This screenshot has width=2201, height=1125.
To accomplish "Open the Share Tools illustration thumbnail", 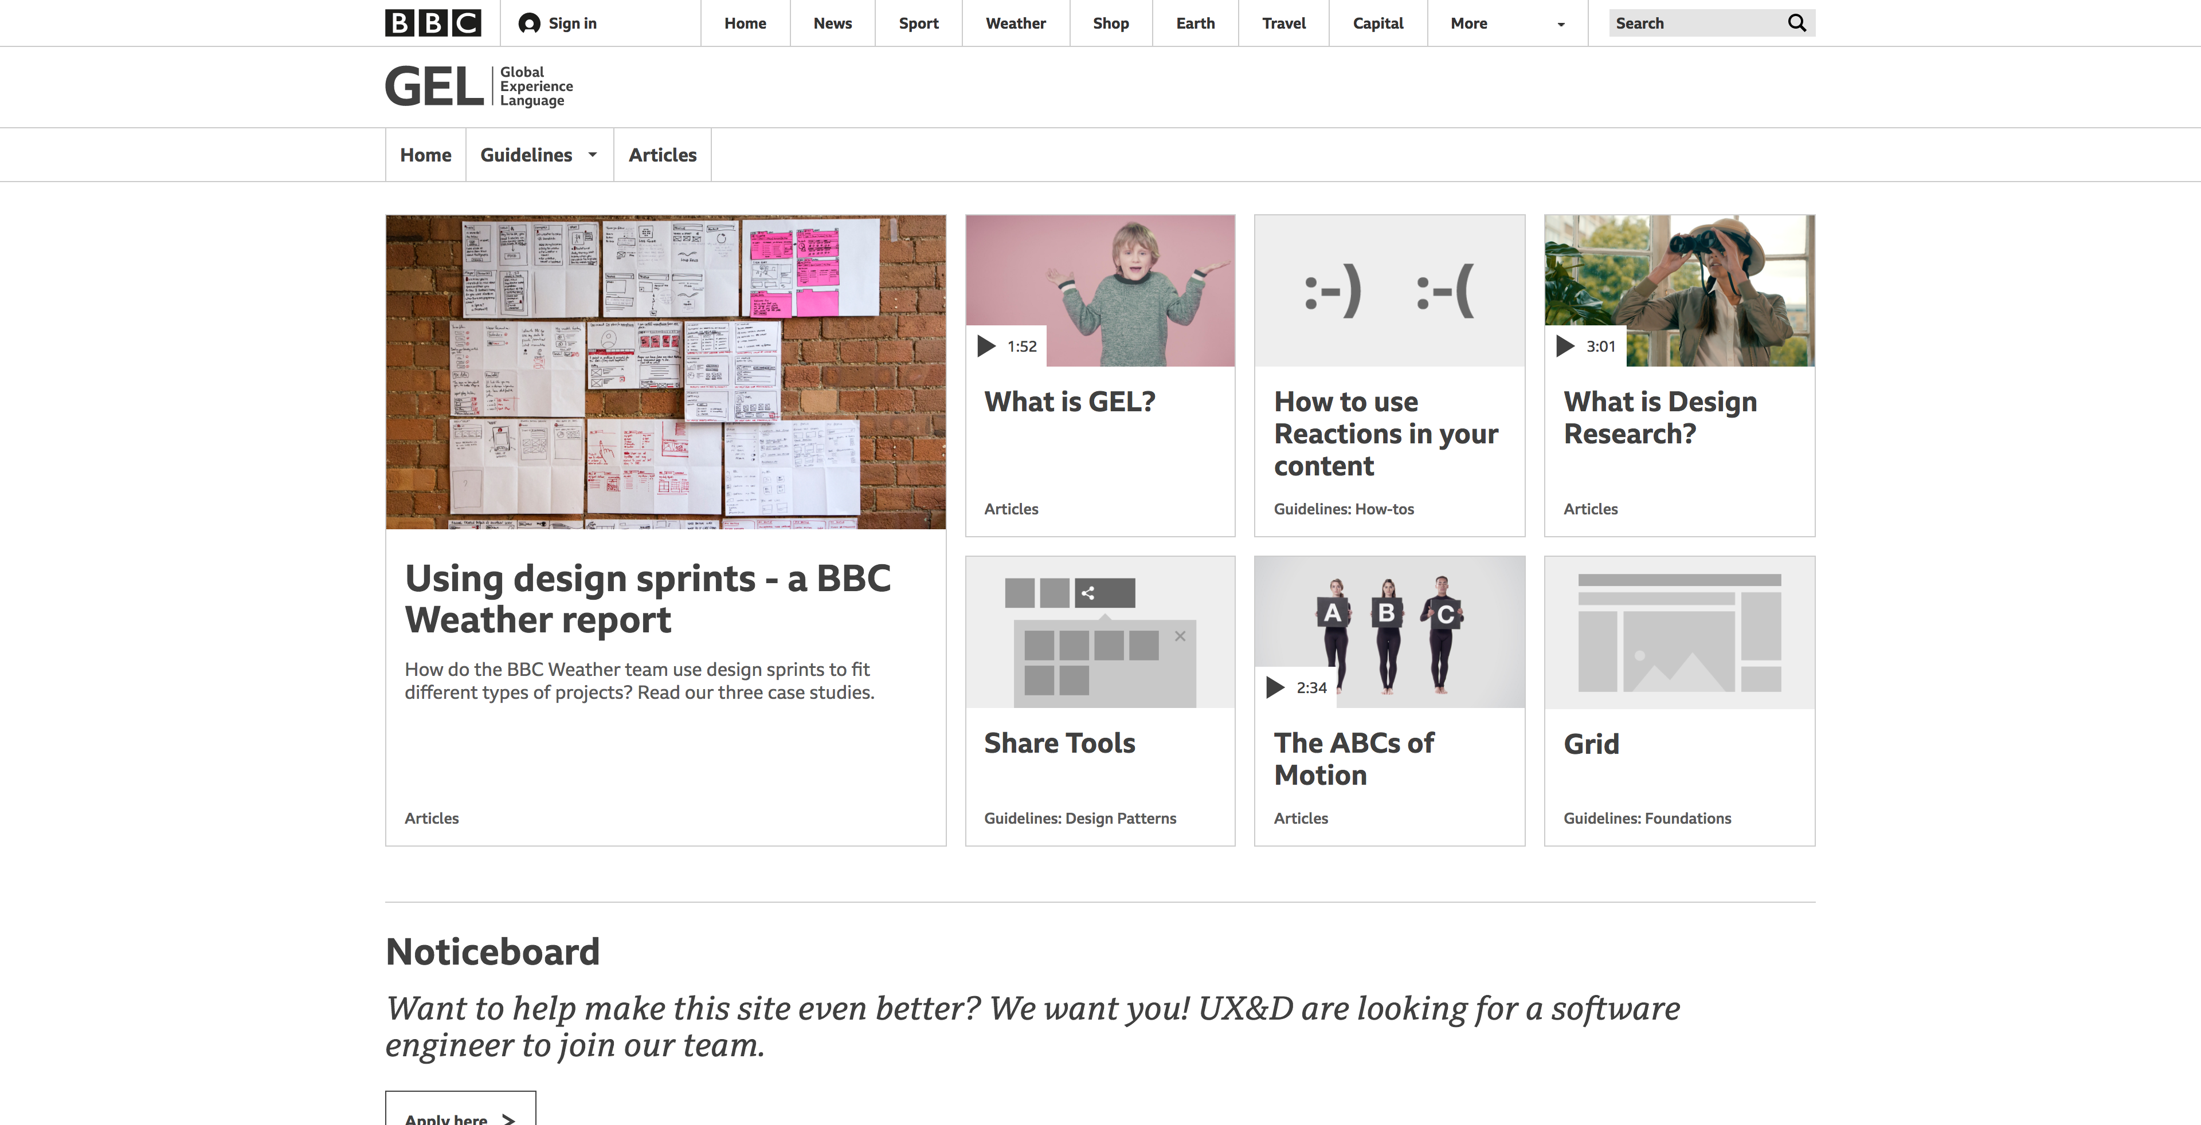I will [x=1100, y=632].
